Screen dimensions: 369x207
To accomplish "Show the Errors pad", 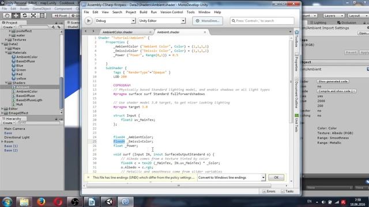I will pos(269,191).
